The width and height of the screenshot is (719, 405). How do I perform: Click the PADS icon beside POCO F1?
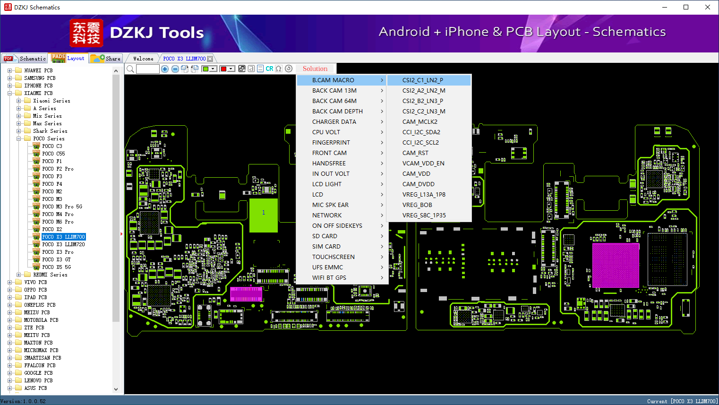[x=36, y=161]
